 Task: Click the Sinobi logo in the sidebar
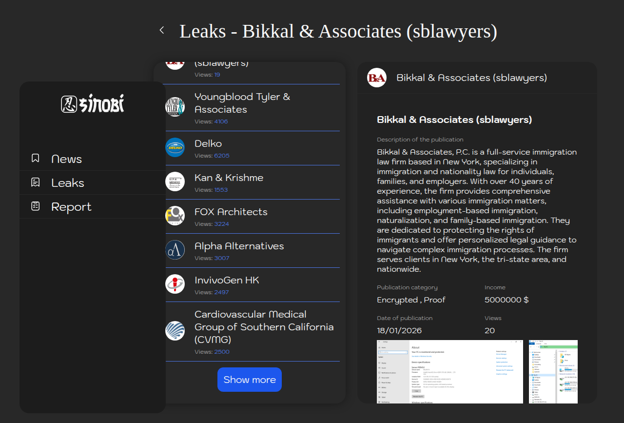point(93,104)
